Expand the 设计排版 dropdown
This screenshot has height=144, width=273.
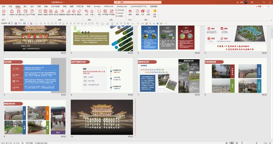point(19,16)
